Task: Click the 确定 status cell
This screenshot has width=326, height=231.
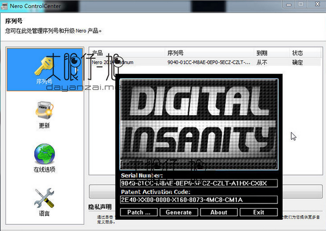Action: [297, 62]
